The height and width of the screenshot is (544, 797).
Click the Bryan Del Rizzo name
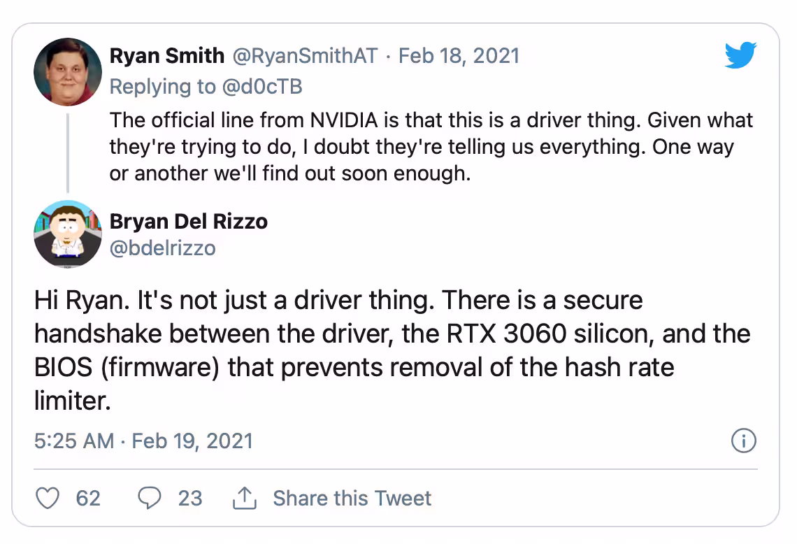[189, 222]
